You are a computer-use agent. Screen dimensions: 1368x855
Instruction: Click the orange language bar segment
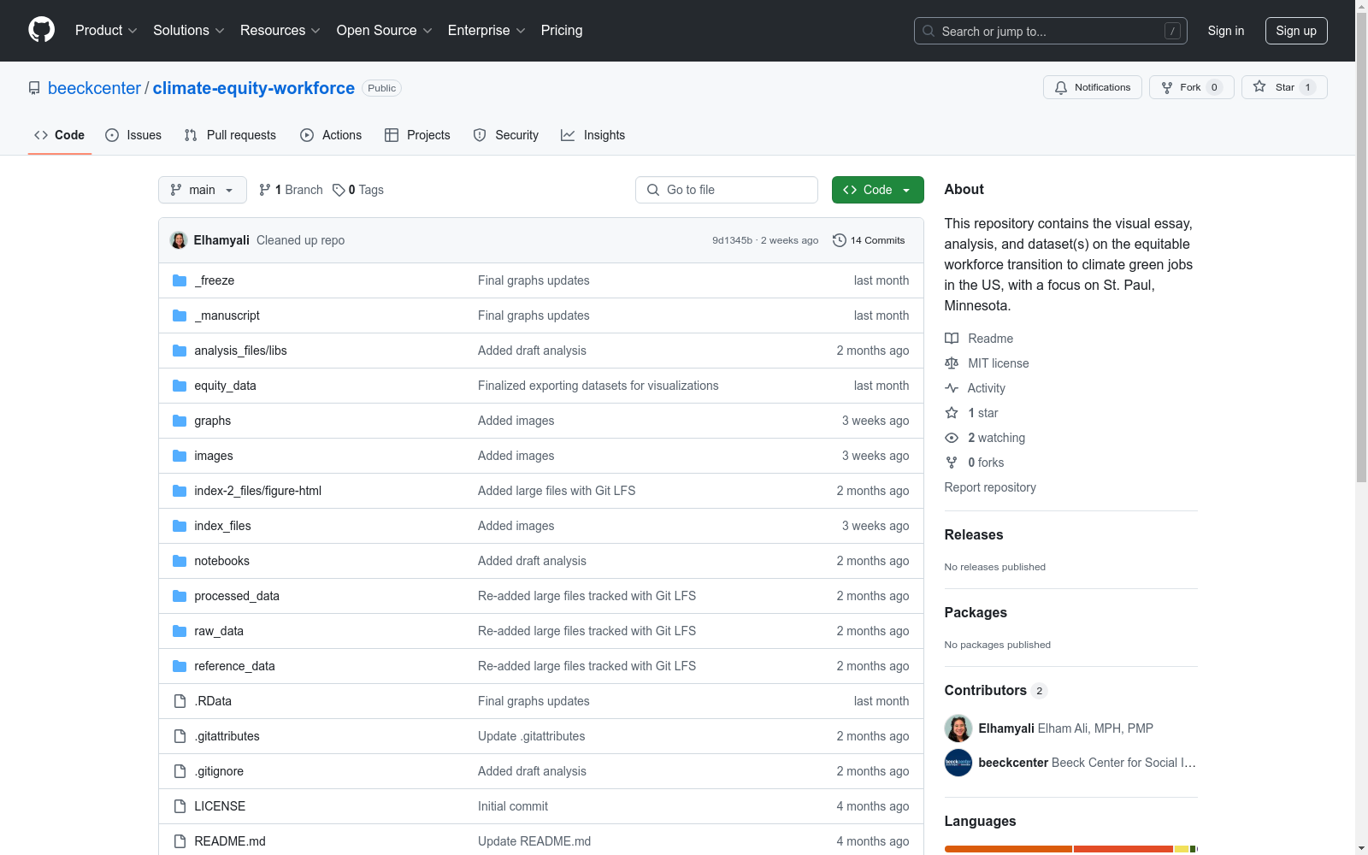tap(1008, 849)
